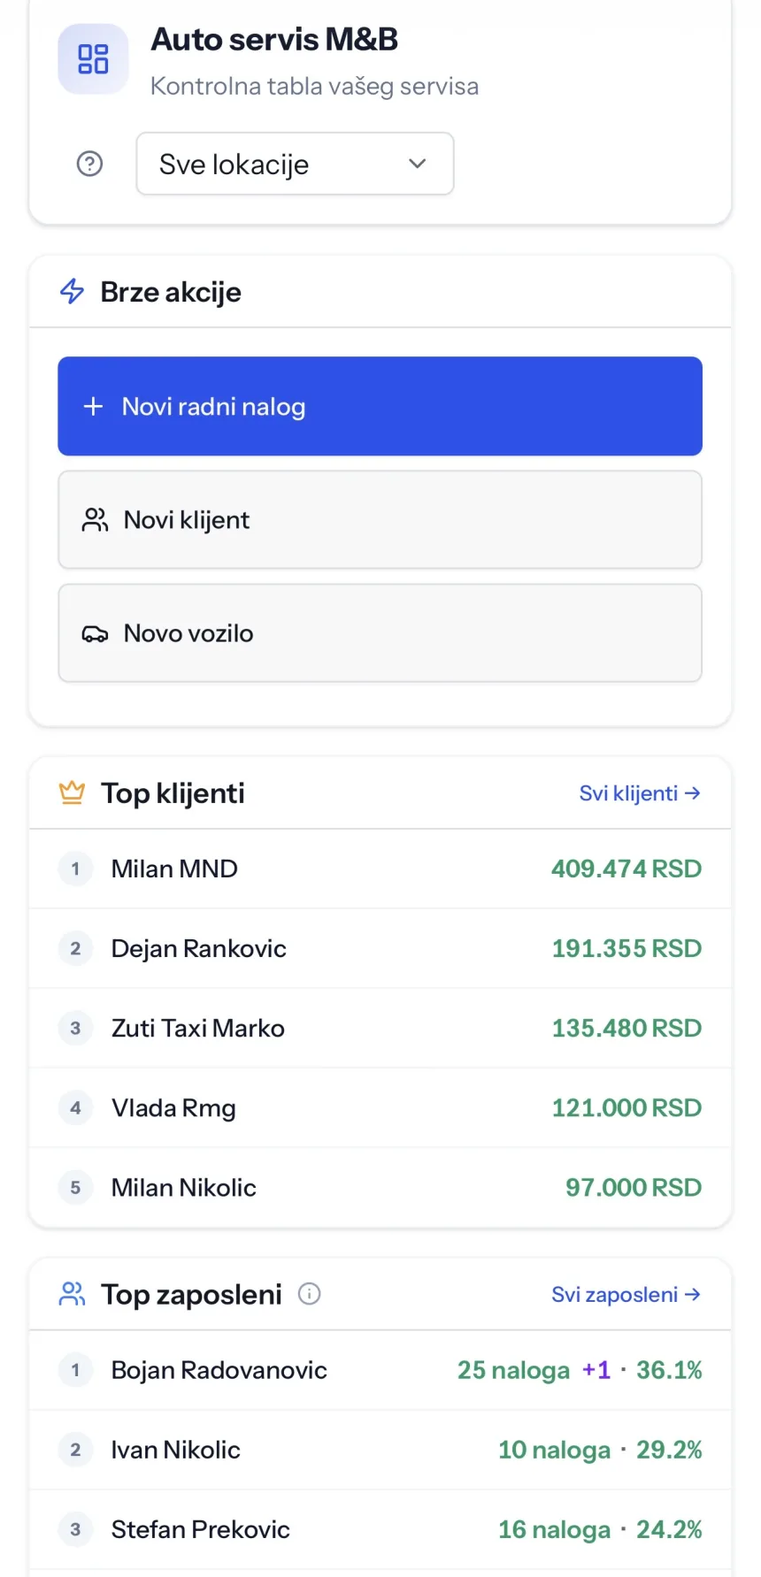Click the car icon in the Novo vozilo button

(x=95, y=633)
